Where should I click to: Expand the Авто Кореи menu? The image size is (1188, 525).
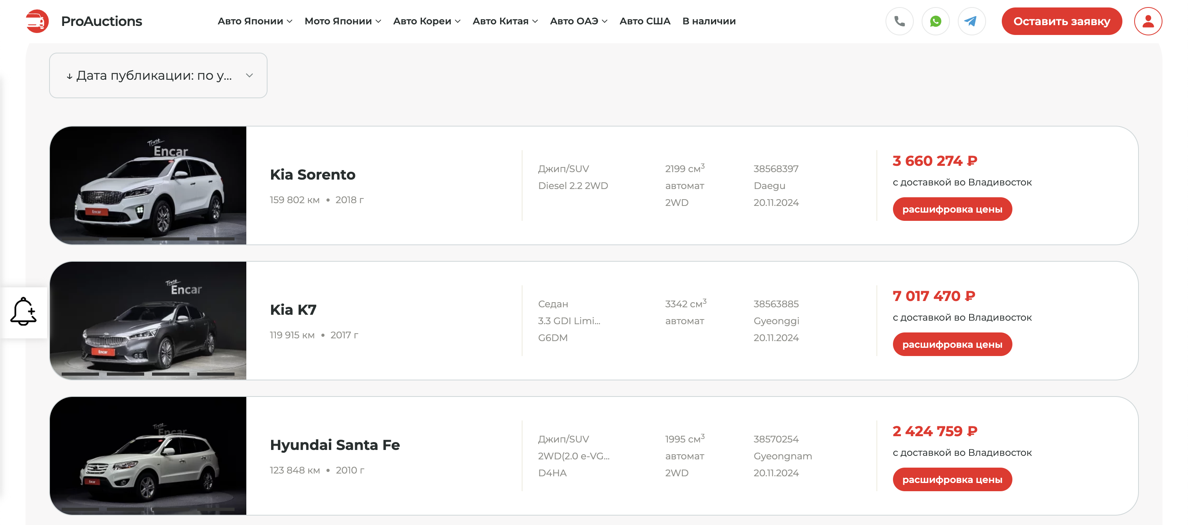tap(427, 21)
